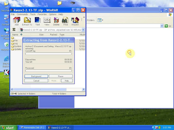Screen dimensions: 174x130
Task: Click the drive icon in WinRAR status bar
Action: coord(12,94)
